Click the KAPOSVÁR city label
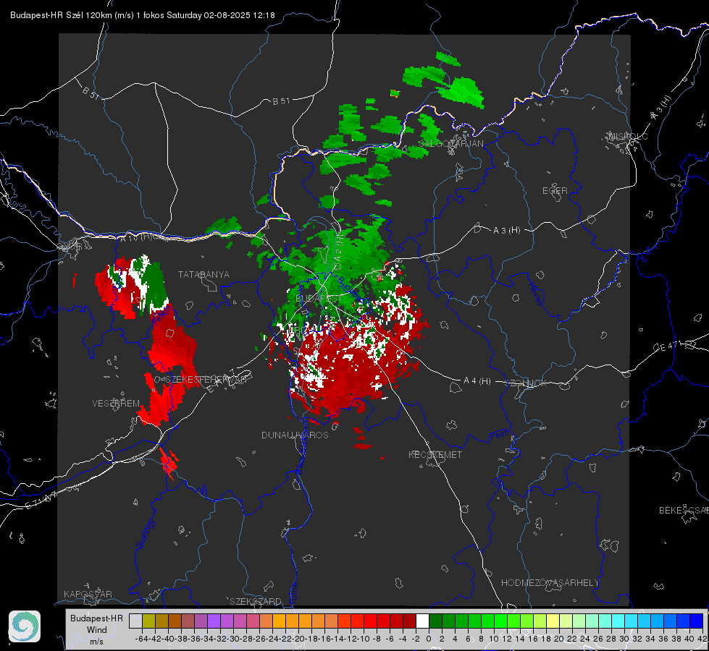This screenshot has height=651, width=709. click(x=88, y=594)
